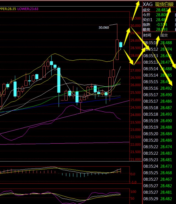176x204 pixels.
Task: Click the 时间 column header
Action: pos(147,35)
